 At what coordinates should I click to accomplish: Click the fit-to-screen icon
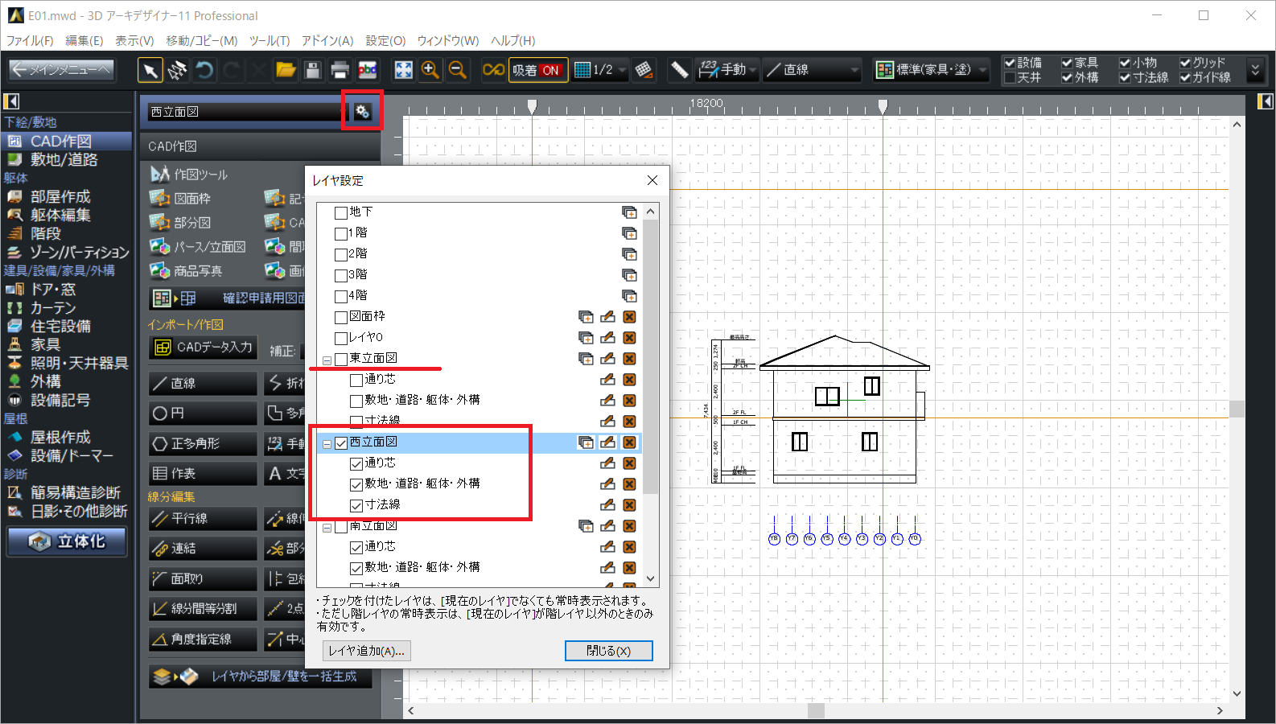click(x=403, y=70)
